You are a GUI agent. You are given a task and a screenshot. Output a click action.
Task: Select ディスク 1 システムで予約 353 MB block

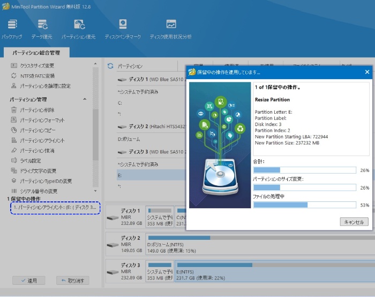point(160,217)
